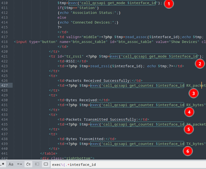Toggle wrap-around search option
The width and height of the screenshot is (206, 169).
coord(28,164)
